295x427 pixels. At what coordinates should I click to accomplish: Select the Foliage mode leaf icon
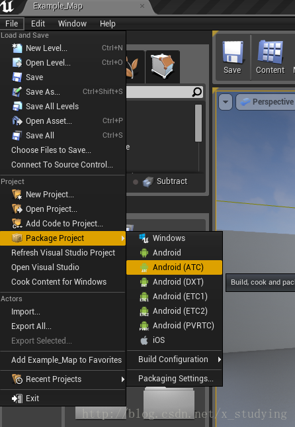click(x=134, y=67)
